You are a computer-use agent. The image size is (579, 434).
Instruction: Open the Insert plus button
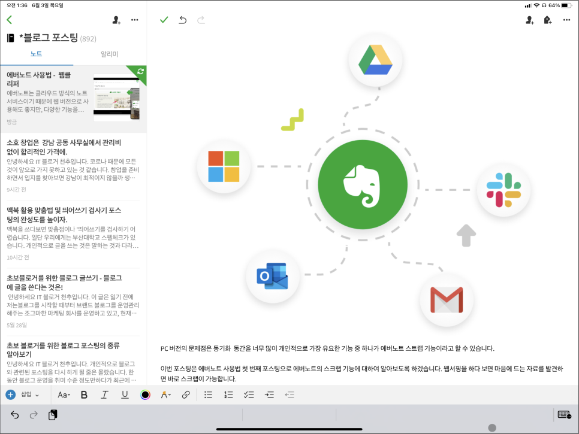[x=11, y=395]
